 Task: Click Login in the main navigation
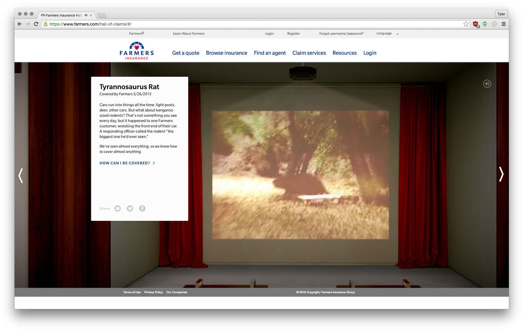[370, 53]
